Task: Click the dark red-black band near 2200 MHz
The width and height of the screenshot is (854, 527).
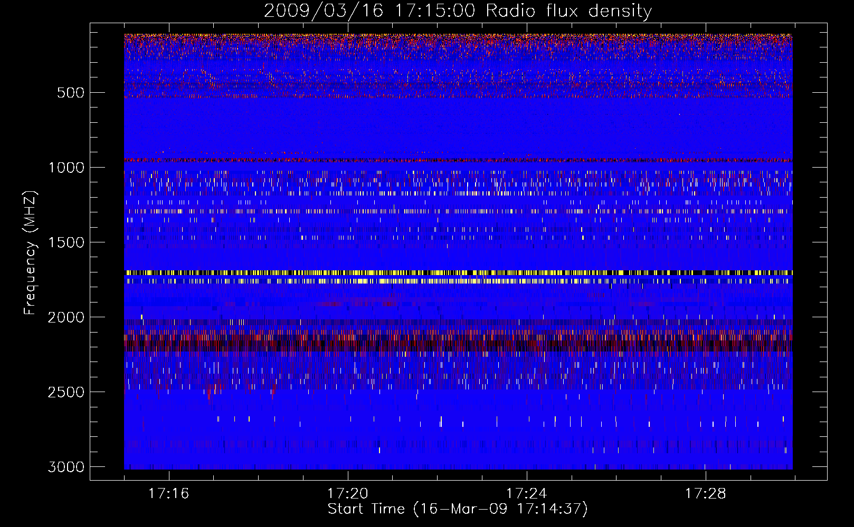Action: [x=458, y=346]
